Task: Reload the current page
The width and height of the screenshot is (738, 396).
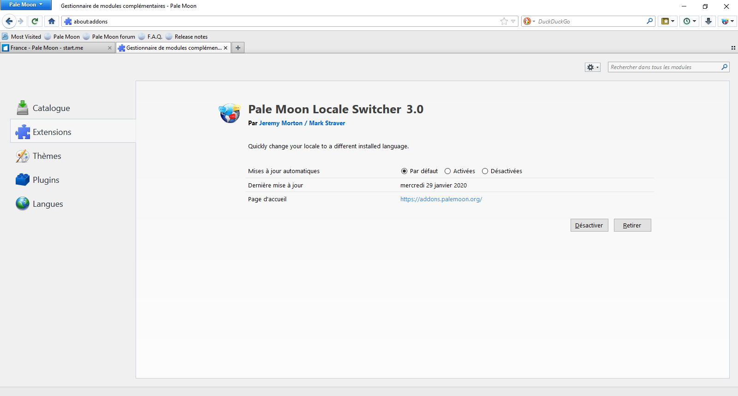Action: pos(35,21)
